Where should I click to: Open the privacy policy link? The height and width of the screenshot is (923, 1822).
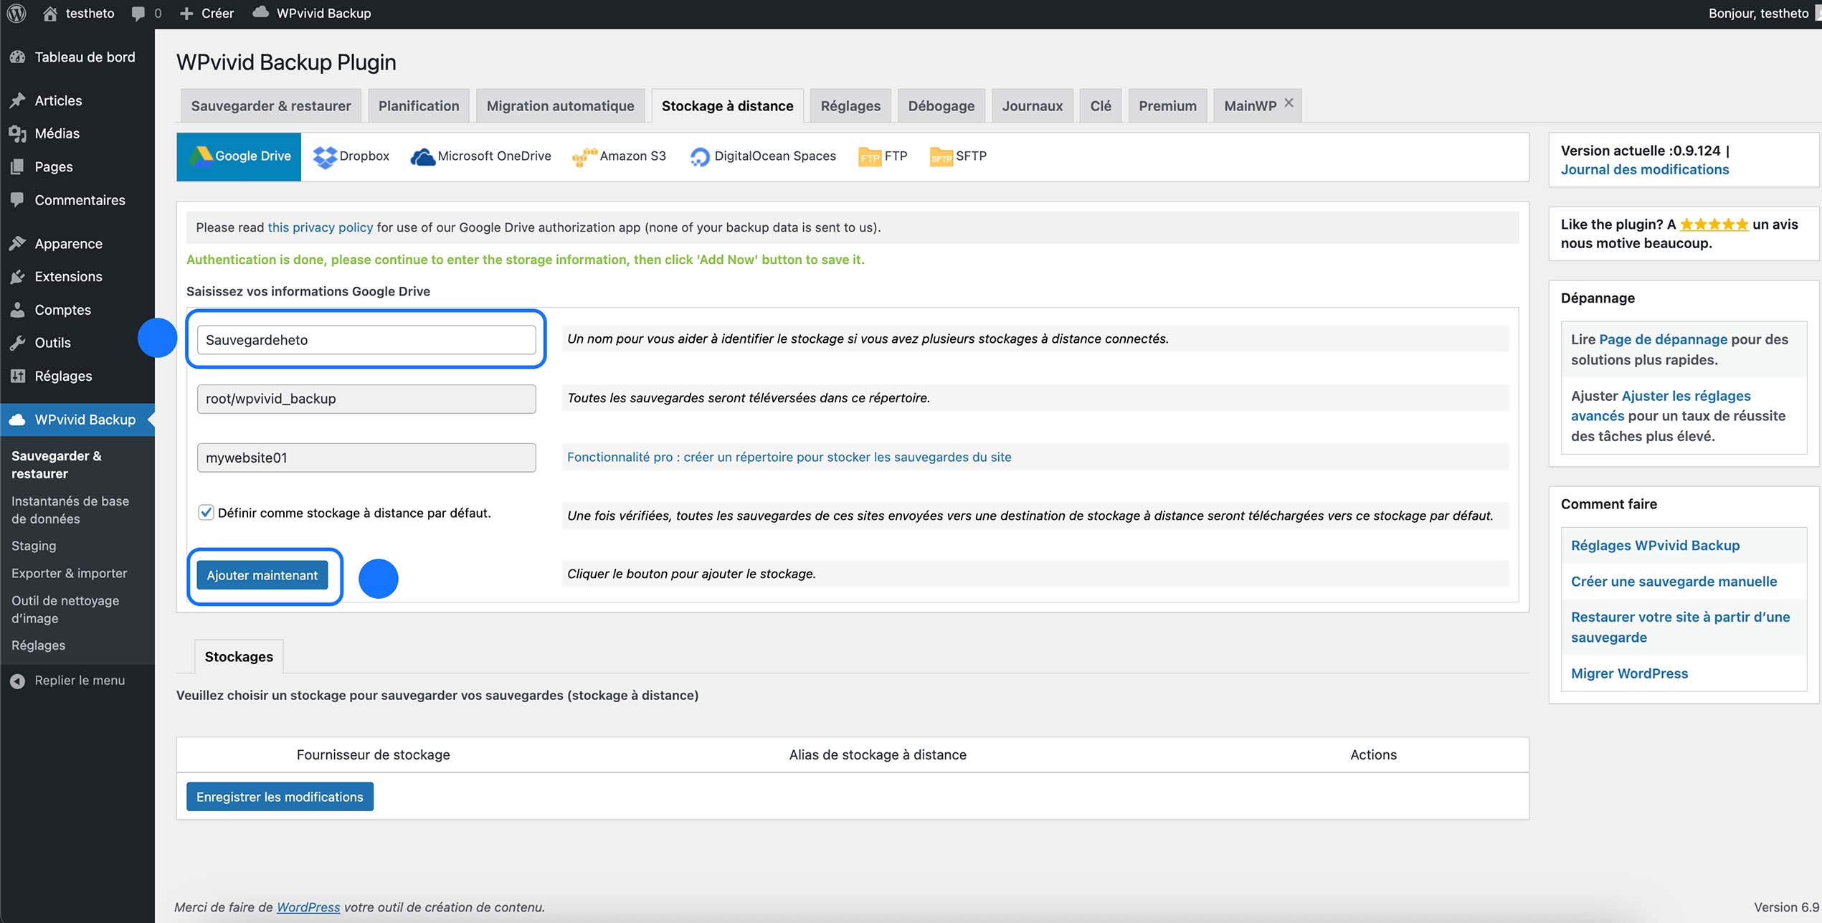tap(320, 227)
